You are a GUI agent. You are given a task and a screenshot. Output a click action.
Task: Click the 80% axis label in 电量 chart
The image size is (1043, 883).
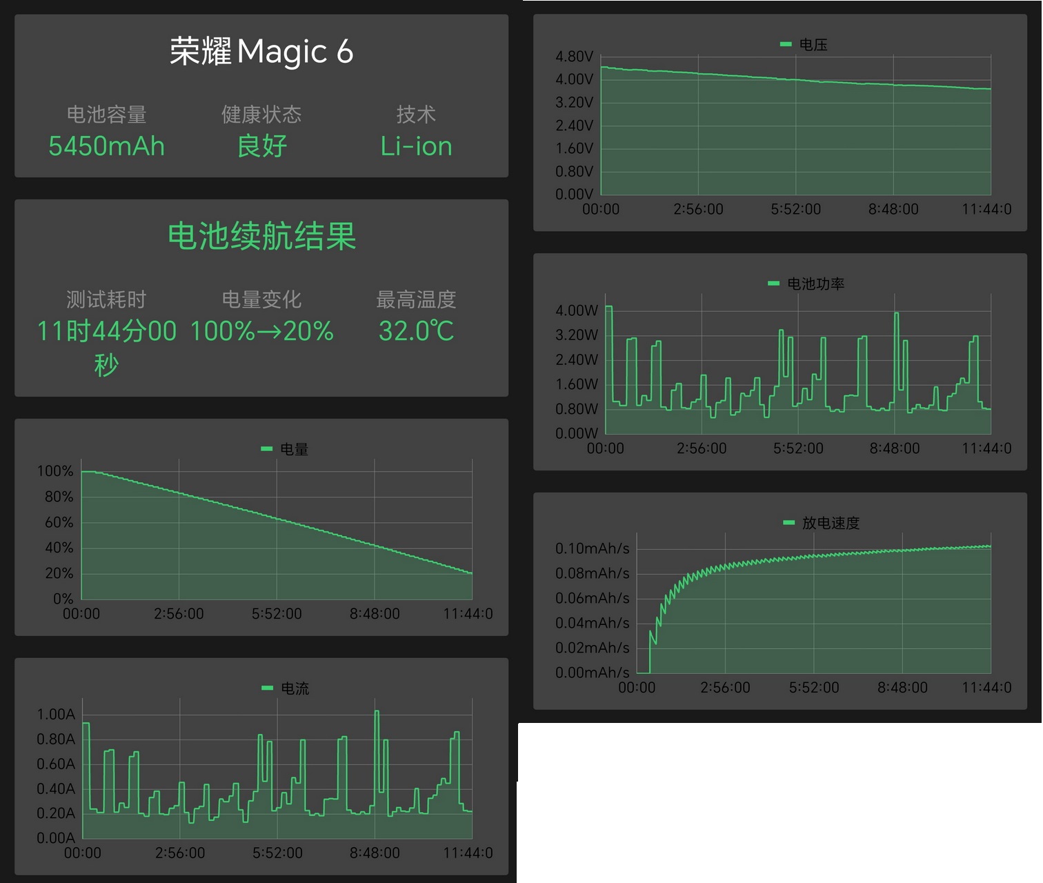[x=59, y=497]
